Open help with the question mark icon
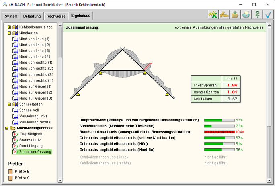This screenshot has width=275, height=186. tap(257, 15)
